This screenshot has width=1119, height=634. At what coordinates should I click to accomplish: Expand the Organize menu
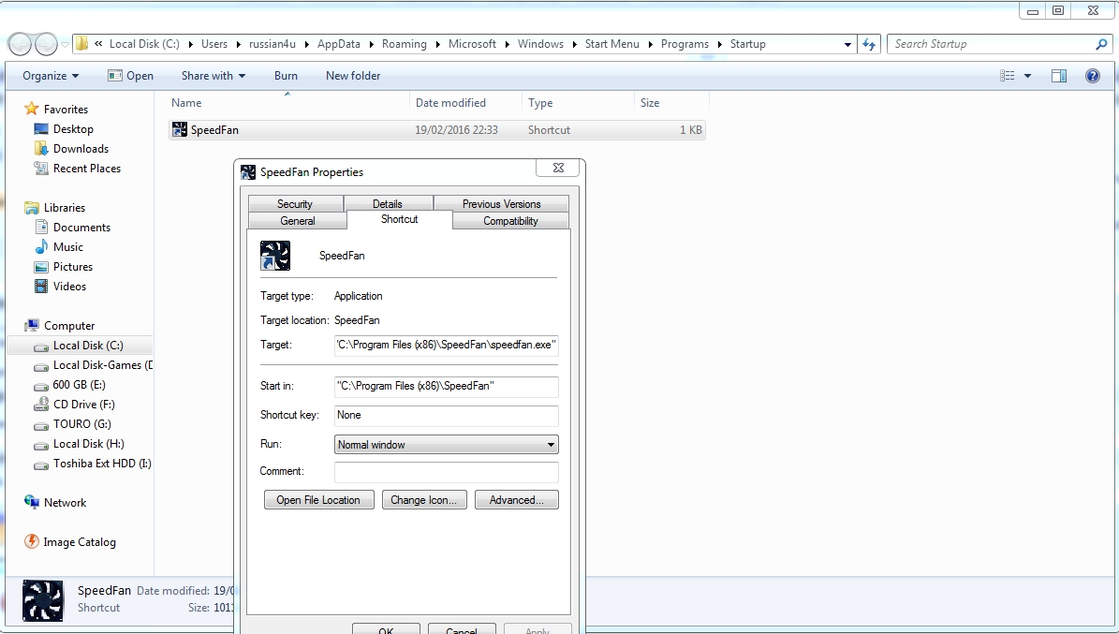[50, 76]
